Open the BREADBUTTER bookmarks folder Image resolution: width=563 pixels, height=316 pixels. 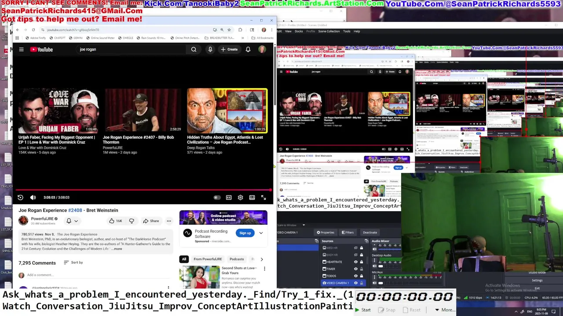[x=219, y=38]
